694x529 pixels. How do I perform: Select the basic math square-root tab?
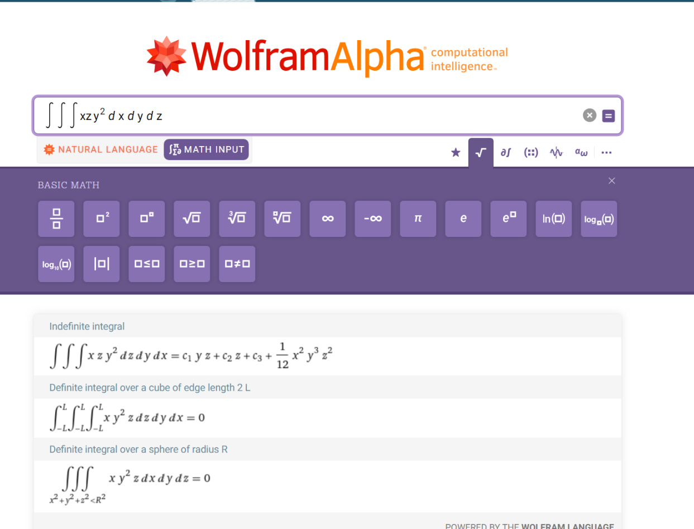(x=481, y=152)
